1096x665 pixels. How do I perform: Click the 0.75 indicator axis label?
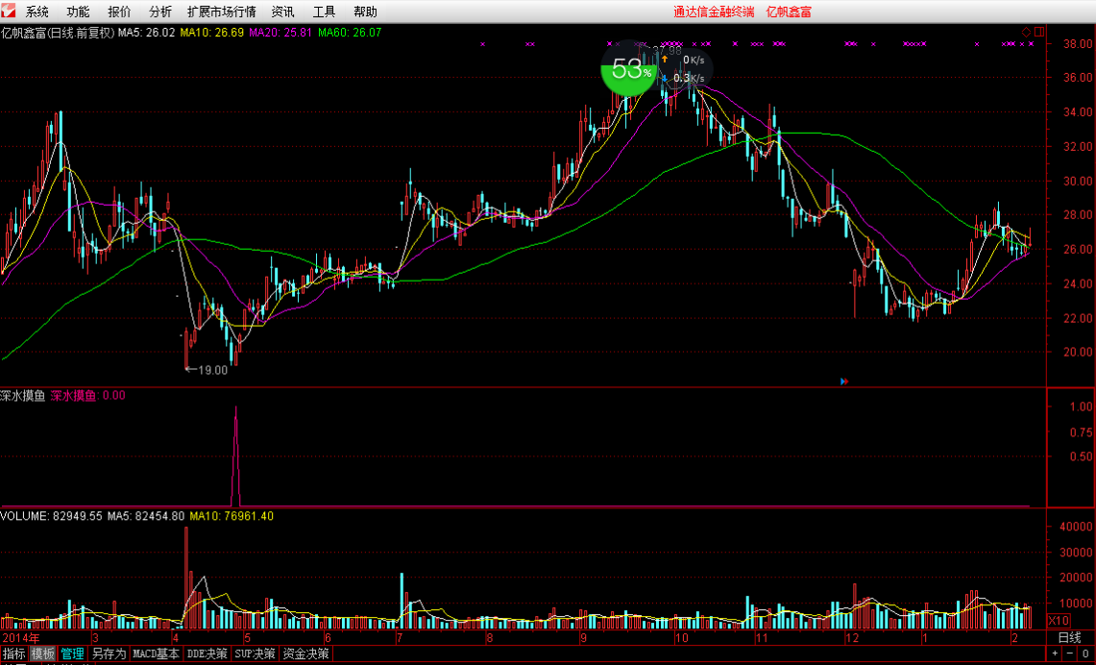point(1082,432)
